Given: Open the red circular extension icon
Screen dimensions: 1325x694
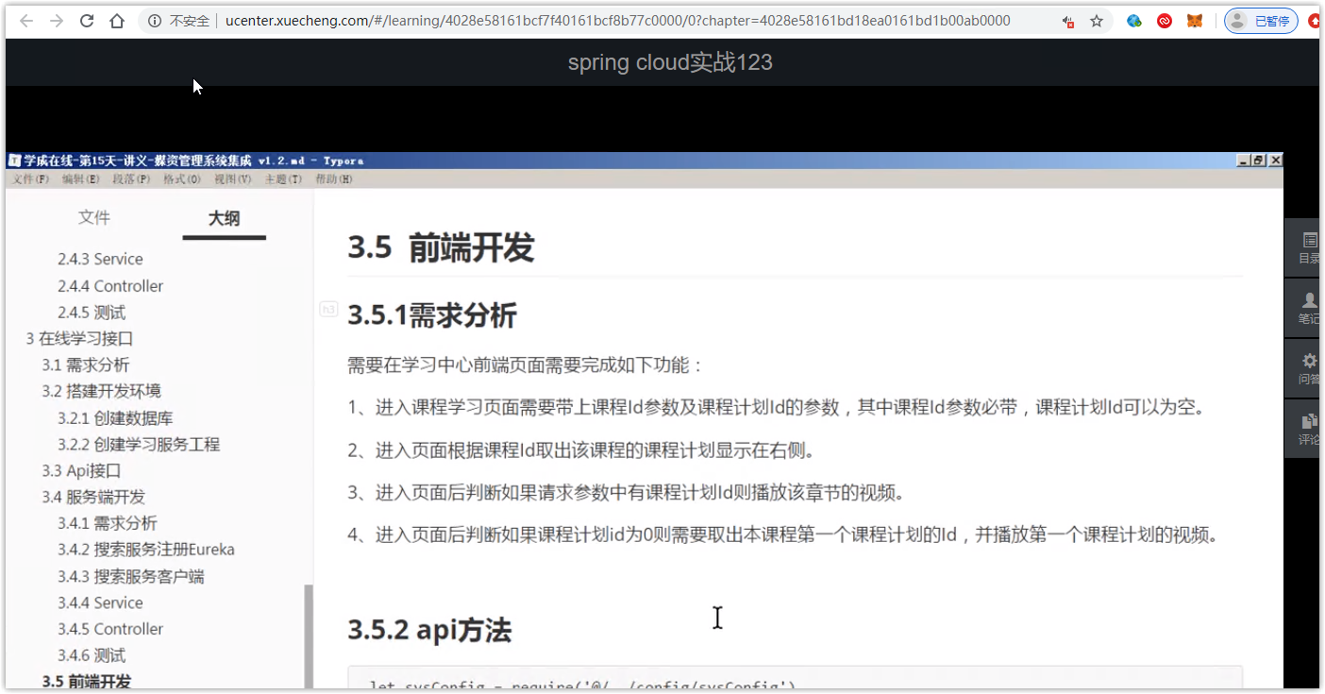Looking at the screenshot, I should click(1165, 21).
